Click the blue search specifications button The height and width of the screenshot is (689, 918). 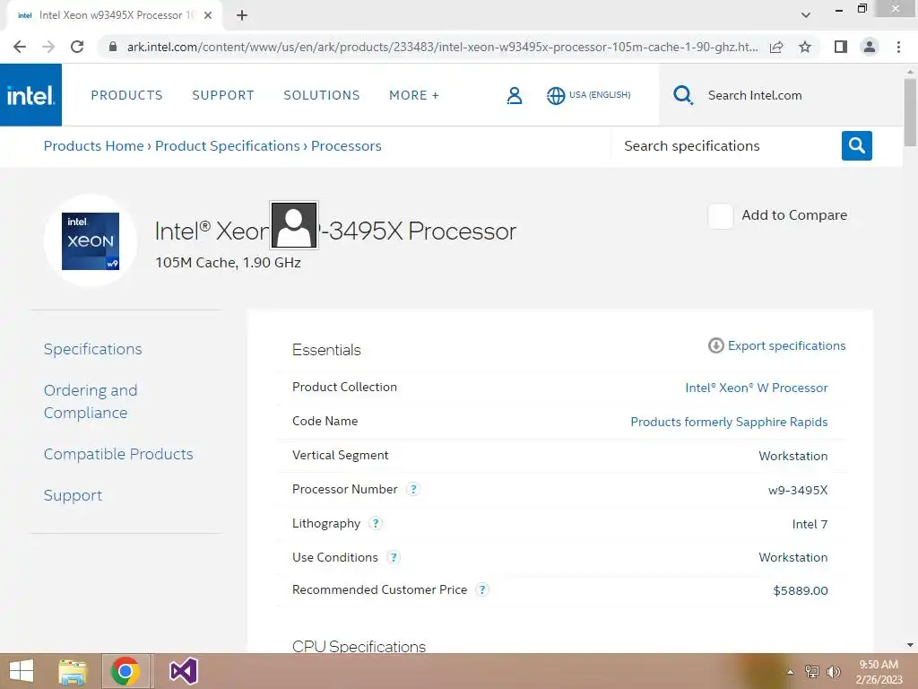856,146
